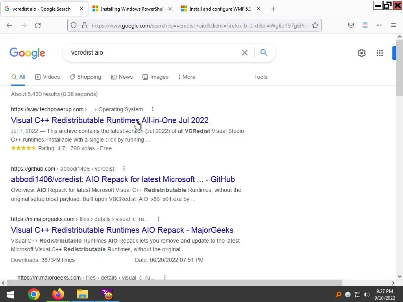Screen dimensions: 403x302
Task: Click the horizontal scrollbar right arrow
Action: coord(393,283)
